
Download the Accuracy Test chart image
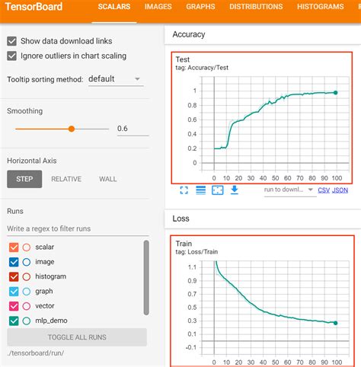235,190
